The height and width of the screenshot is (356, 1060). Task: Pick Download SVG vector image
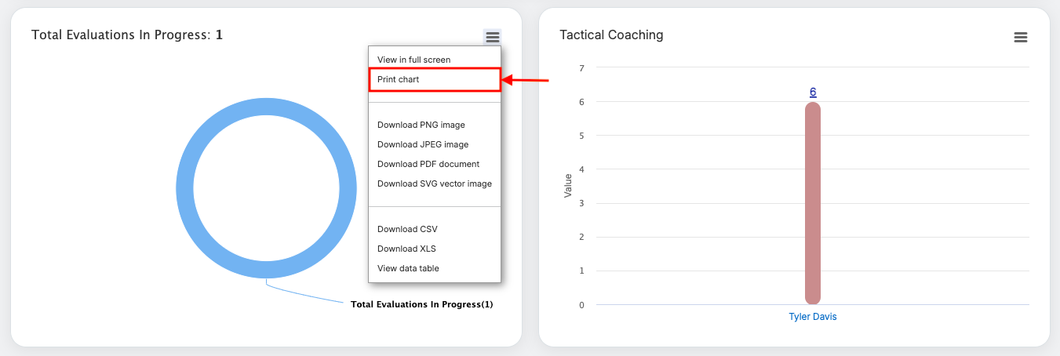click(x=434, y=183)
